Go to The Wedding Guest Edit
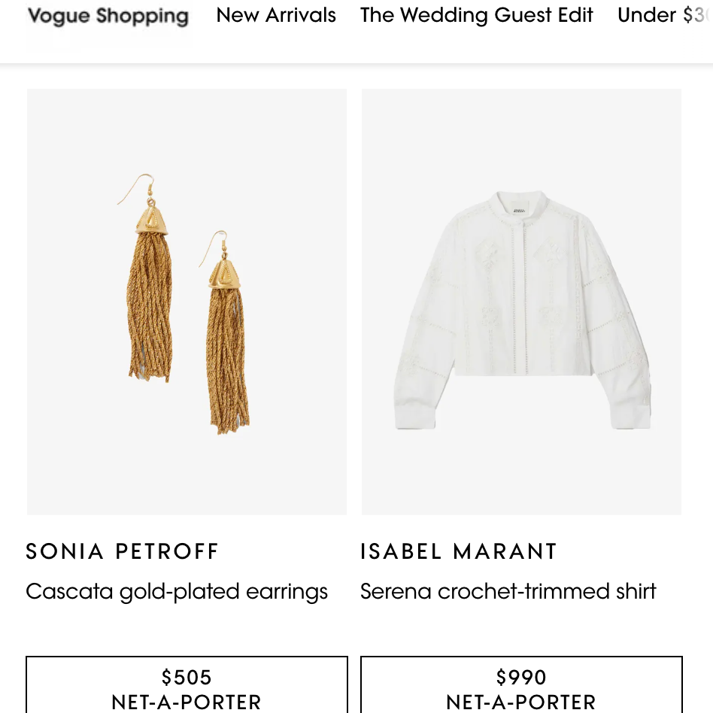 [x=477, y=15]
